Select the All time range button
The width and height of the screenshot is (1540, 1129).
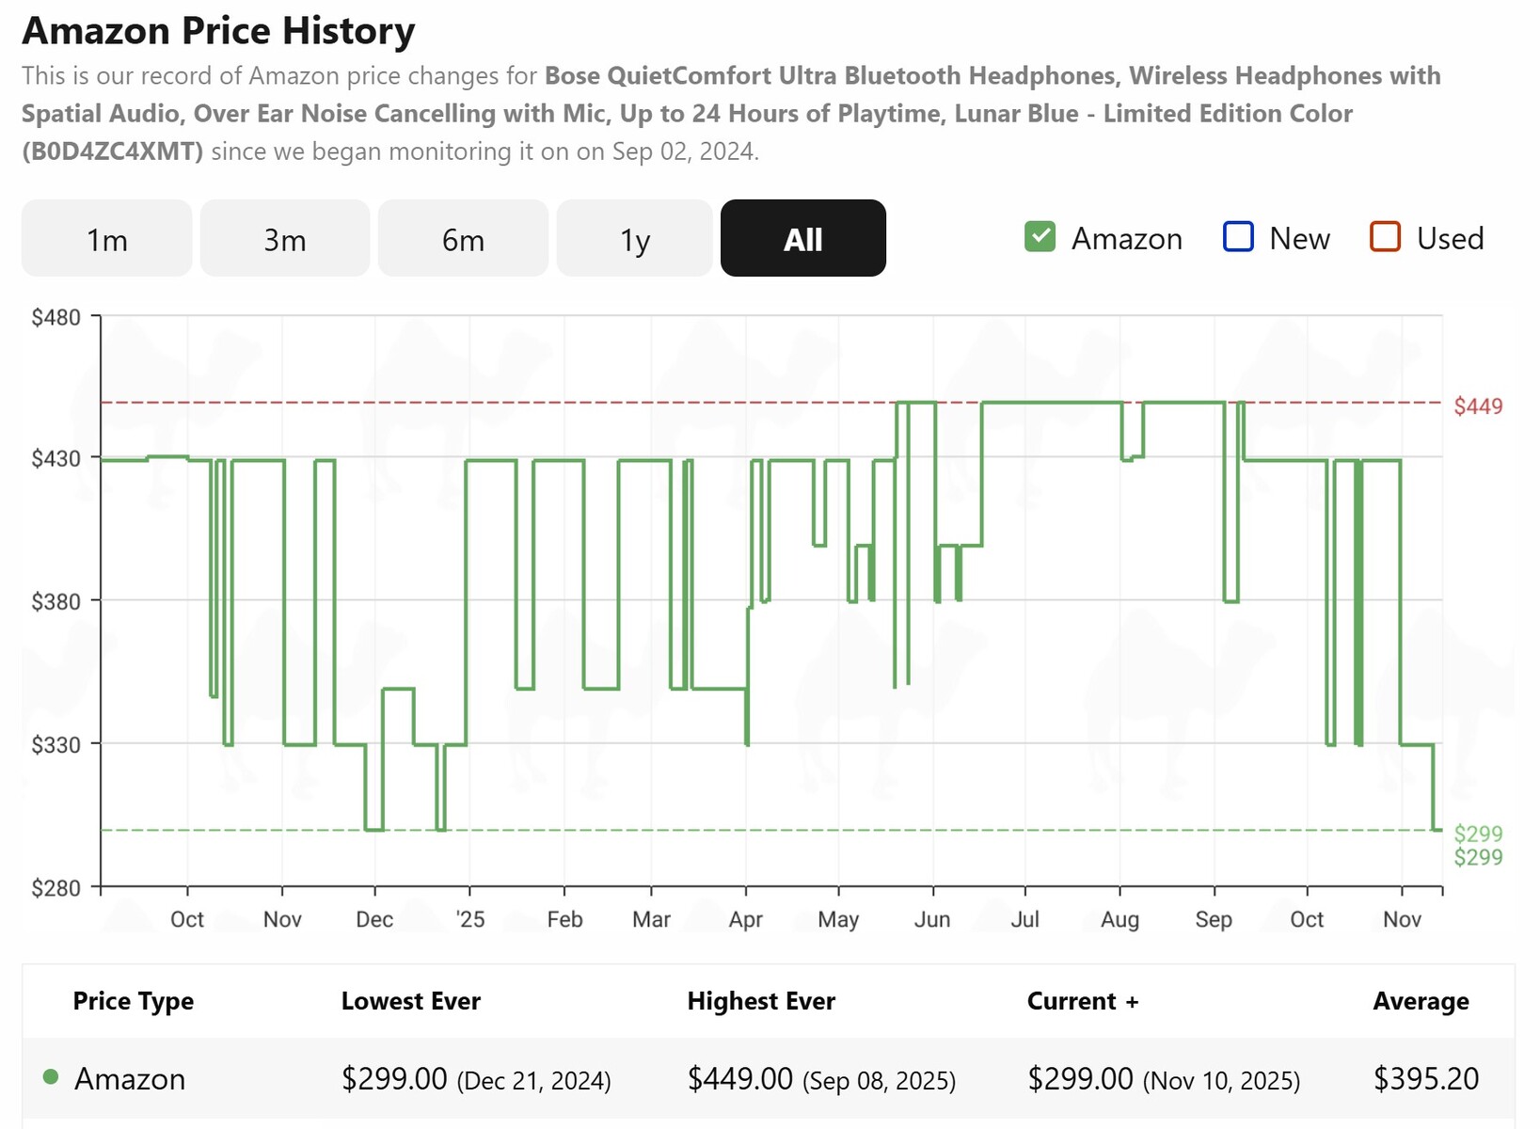(802, 239)
